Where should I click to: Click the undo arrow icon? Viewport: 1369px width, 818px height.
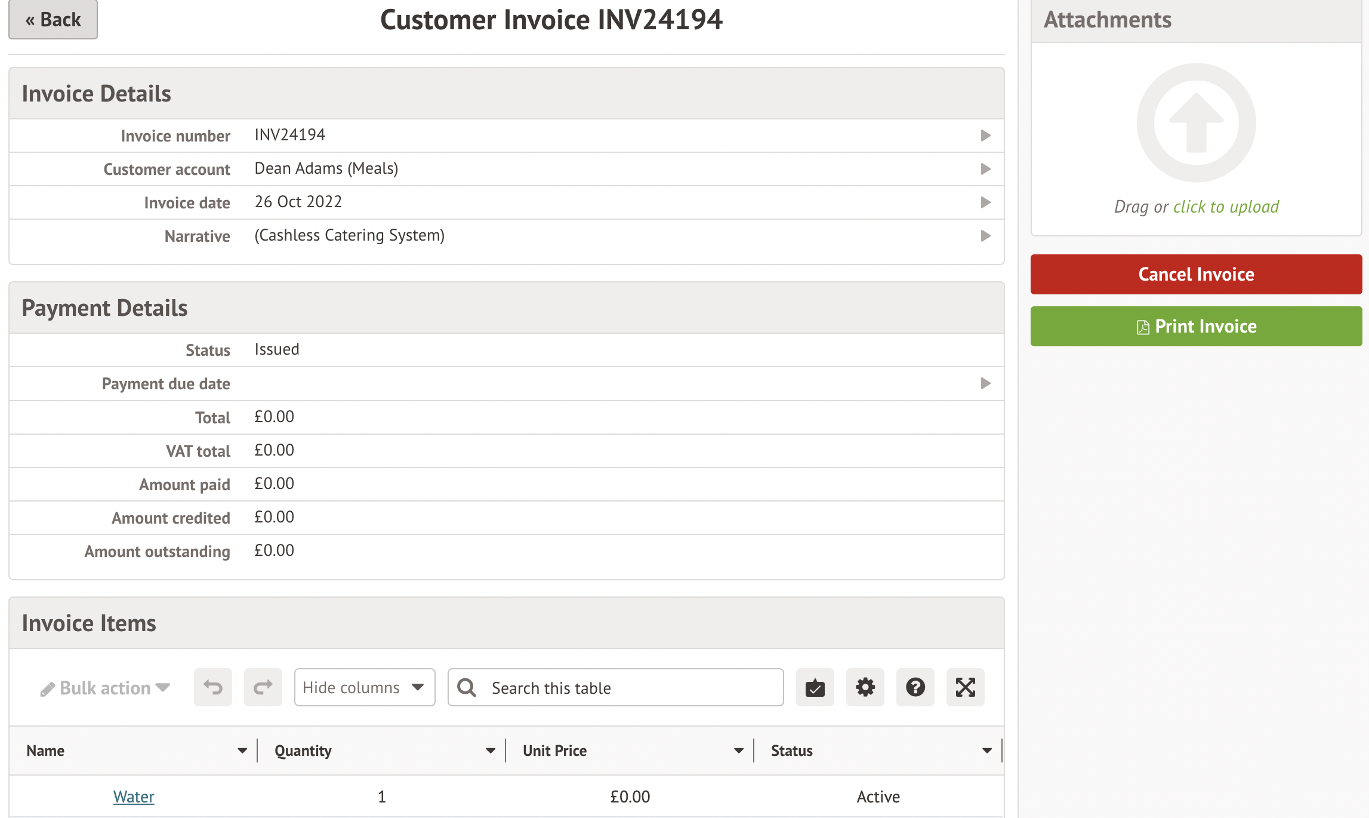212,687
